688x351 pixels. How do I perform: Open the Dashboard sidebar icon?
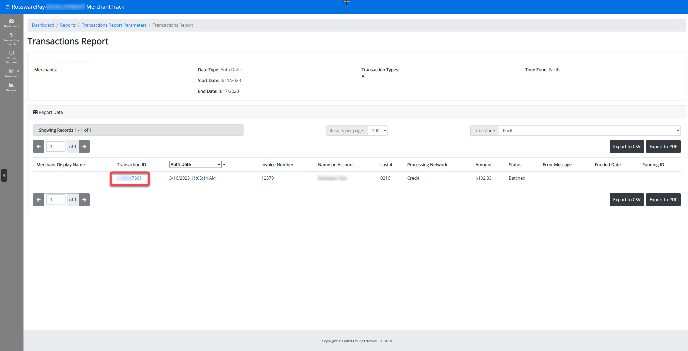coord(11,21)
